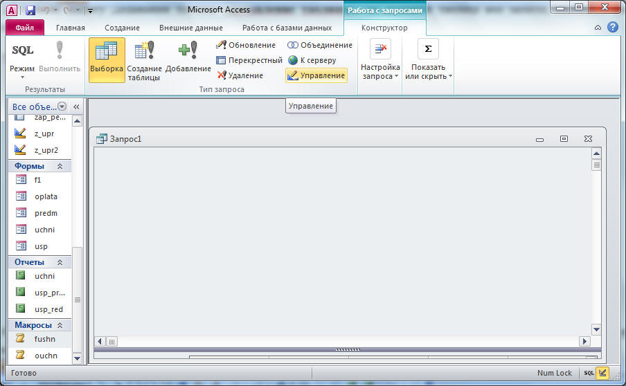Select the Перекрестный query type
The width and height of the screenshot is (626, 386).
249,60
